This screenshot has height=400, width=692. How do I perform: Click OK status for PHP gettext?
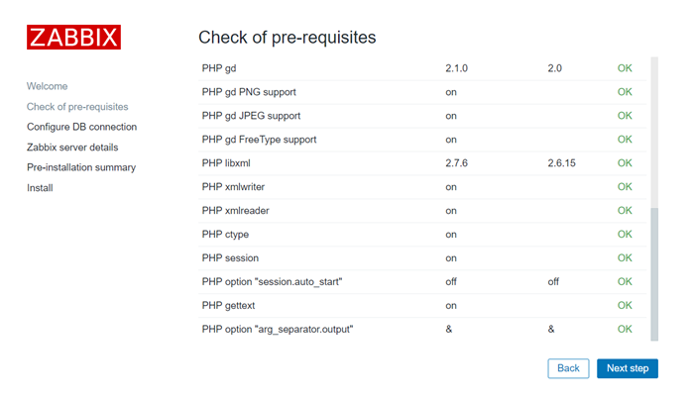pos(625,306)
